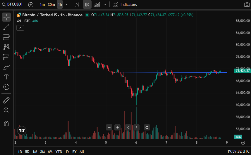The width and height of the screenshot is (251, 155).
Task: Zoom out chart with minus button
Action: coord(109,127)
